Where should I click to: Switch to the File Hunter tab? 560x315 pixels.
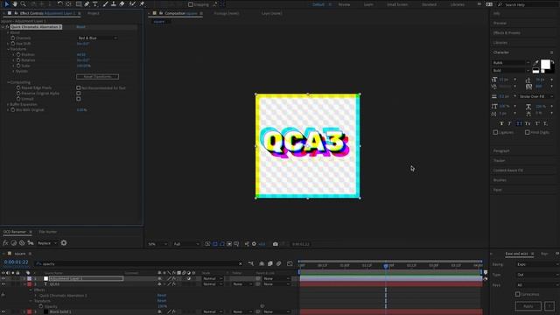point(47,232)
